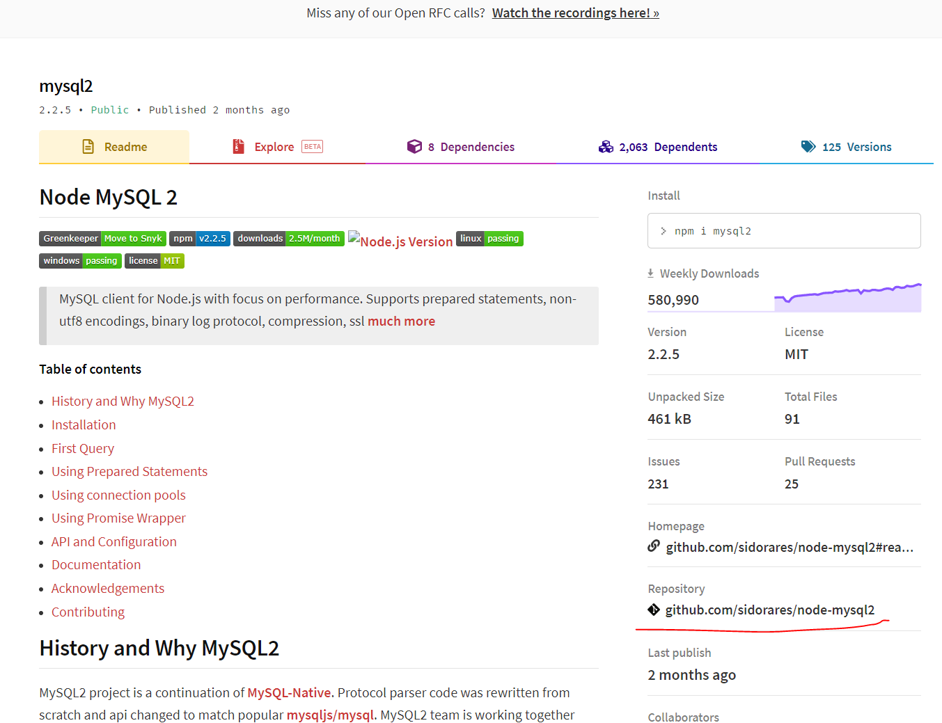Open repository link github.com/sidorares/node-mysql2

click(x=770, y=610)
